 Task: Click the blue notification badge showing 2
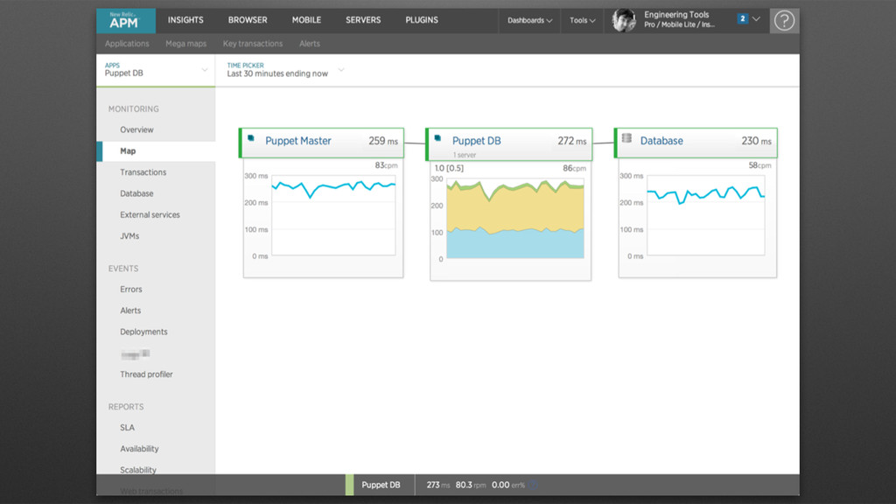click(x=742, y=19)
